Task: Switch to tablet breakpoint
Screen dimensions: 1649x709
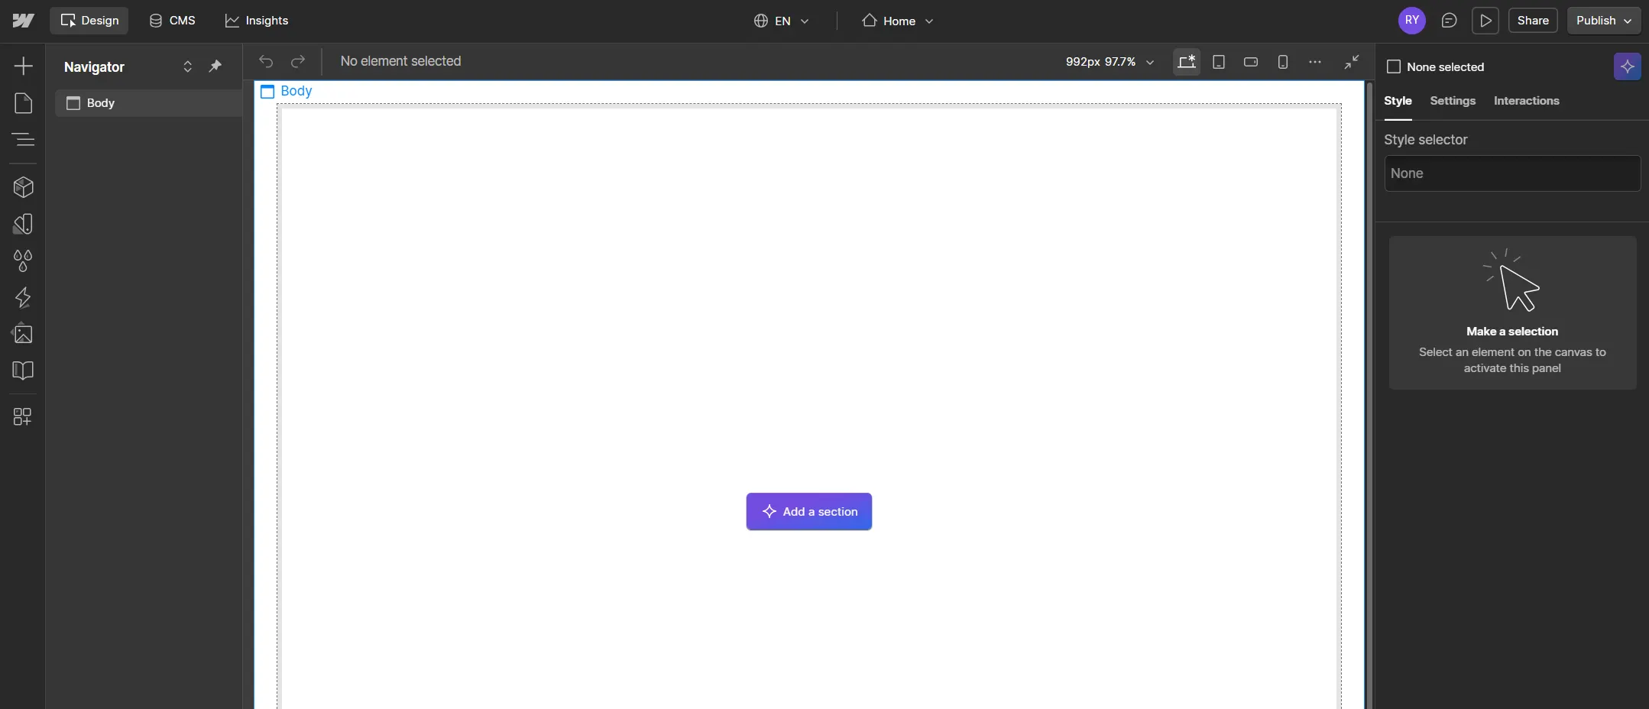Action: coord(1219,62)
